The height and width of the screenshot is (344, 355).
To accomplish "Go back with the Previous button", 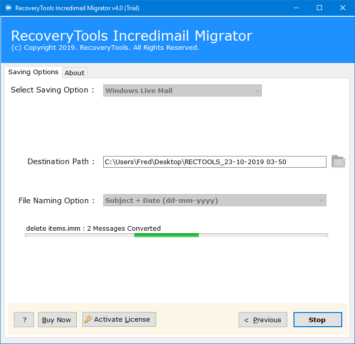I will [x=263, y=320].
